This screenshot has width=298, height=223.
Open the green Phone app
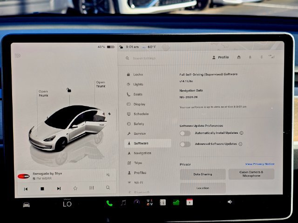(x=109, y=203)
